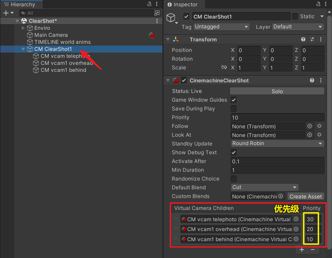Lock the Inspector panel

pos(318,4)
